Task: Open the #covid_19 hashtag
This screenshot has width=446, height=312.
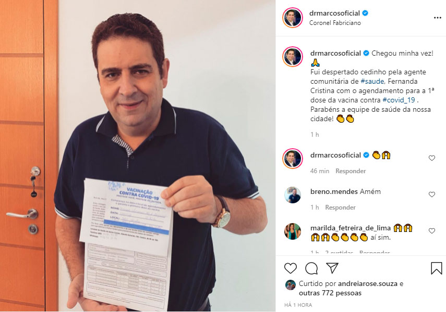Action: (399, 100)
